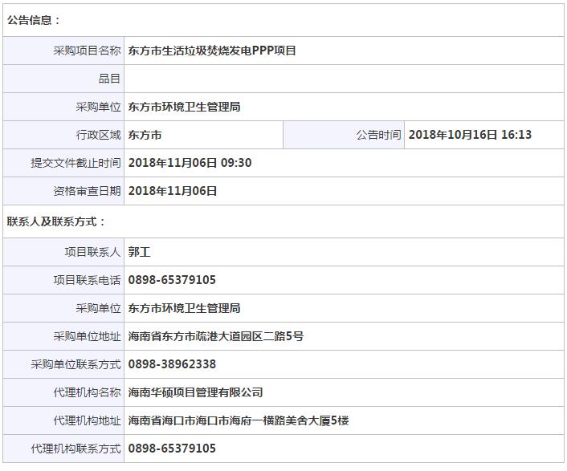Click the phone number in 代理机构联系方式 row
The height and width of the screenshot is (471, 567).
172,449
